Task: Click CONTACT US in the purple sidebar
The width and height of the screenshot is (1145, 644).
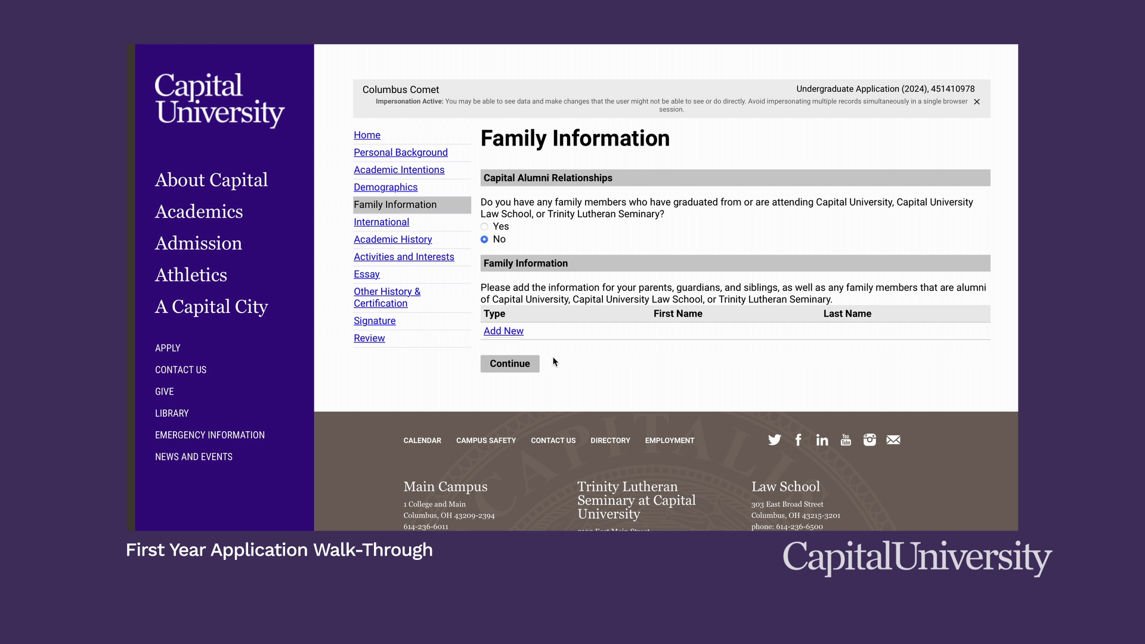Action: click(x=181, y=370)
